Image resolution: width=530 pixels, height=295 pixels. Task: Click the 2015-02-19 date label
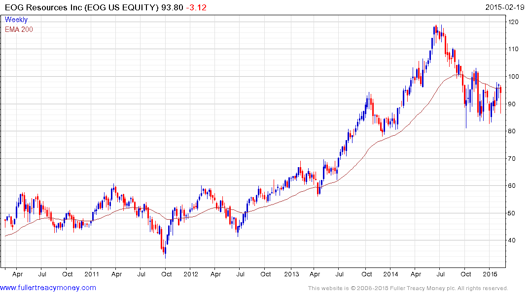(x=505, y=7)
